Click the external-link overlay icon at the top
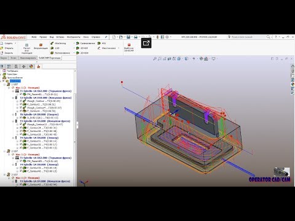The height and width of the screenshot is (221, 295). click(x=146, y=43)
